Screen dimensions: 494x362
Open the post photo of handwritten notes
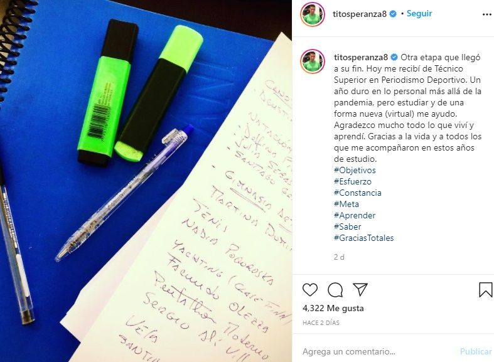point(146,181)
